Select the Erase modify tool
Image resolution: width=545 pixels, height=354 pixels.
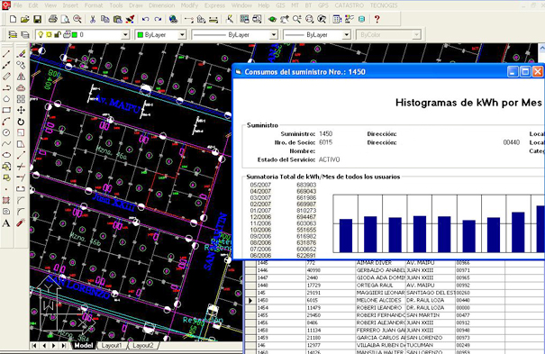pos(21,54)
